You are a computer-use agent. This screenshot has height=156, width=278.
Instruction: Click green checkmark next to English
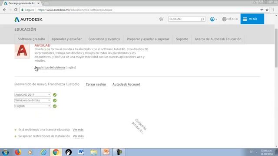[x=55, y=106]
